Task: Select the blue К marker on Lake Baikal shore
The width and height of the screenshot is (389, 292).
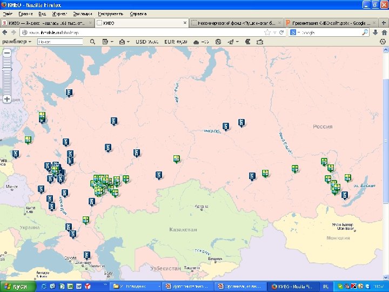Action: [345, 195]
